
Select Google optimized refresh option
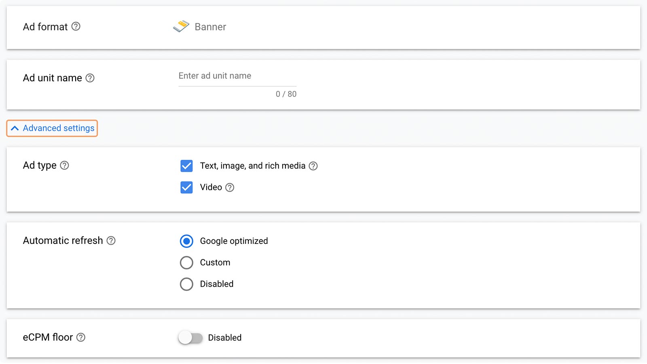(186, 241)
